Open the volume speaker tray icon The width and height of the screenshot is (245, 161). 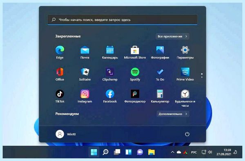pos(210,152)
